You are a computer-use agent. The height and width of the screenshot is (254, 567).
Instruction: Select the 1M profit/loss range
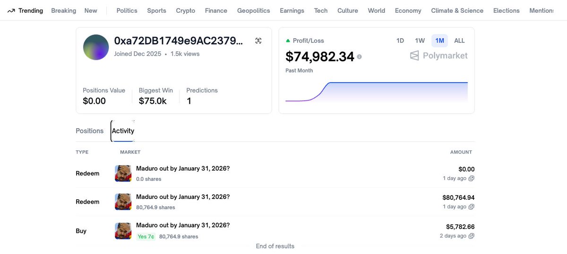(439, 41)
